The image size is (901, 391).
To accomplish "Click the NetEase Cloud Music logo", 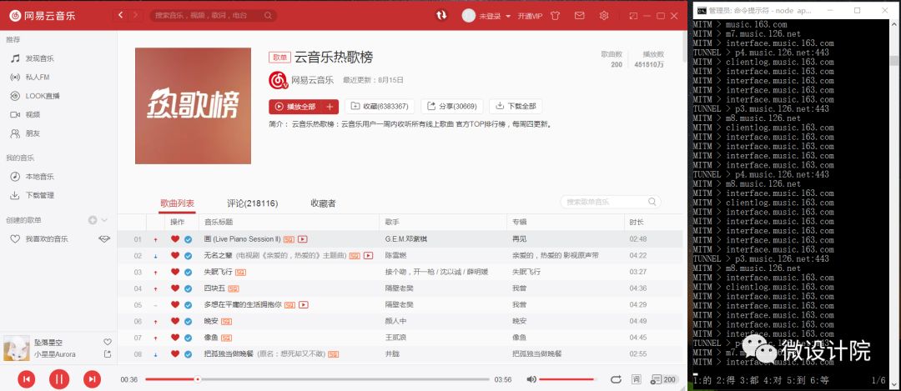I will pos(42,16).
